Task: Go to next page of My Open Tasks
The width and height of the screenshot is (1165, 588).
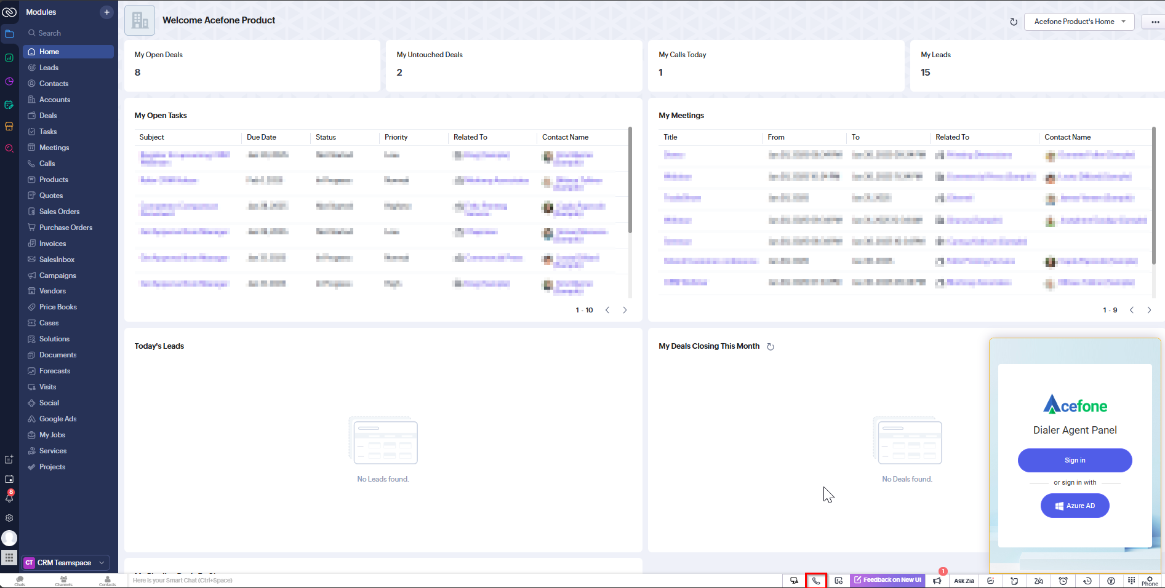Action: (x=625, y=310)
